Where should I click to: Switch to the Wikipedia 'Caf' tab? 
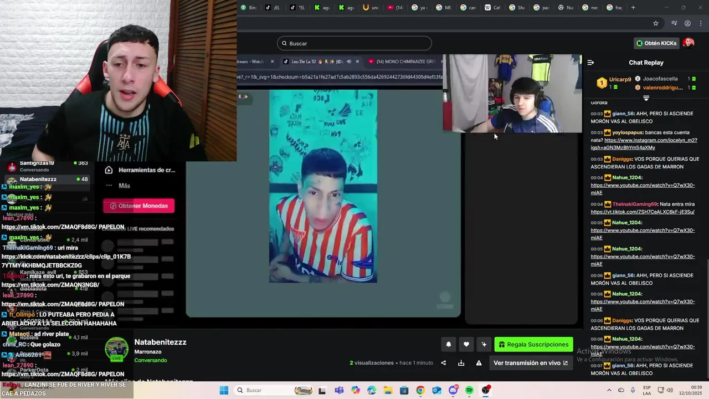pyautogui.click(x=493, y=7)
